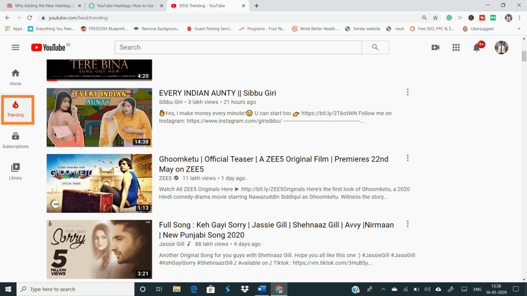The height and width of the screenshot is (296, 527).
Task: Reload the page
Action: 30,18
